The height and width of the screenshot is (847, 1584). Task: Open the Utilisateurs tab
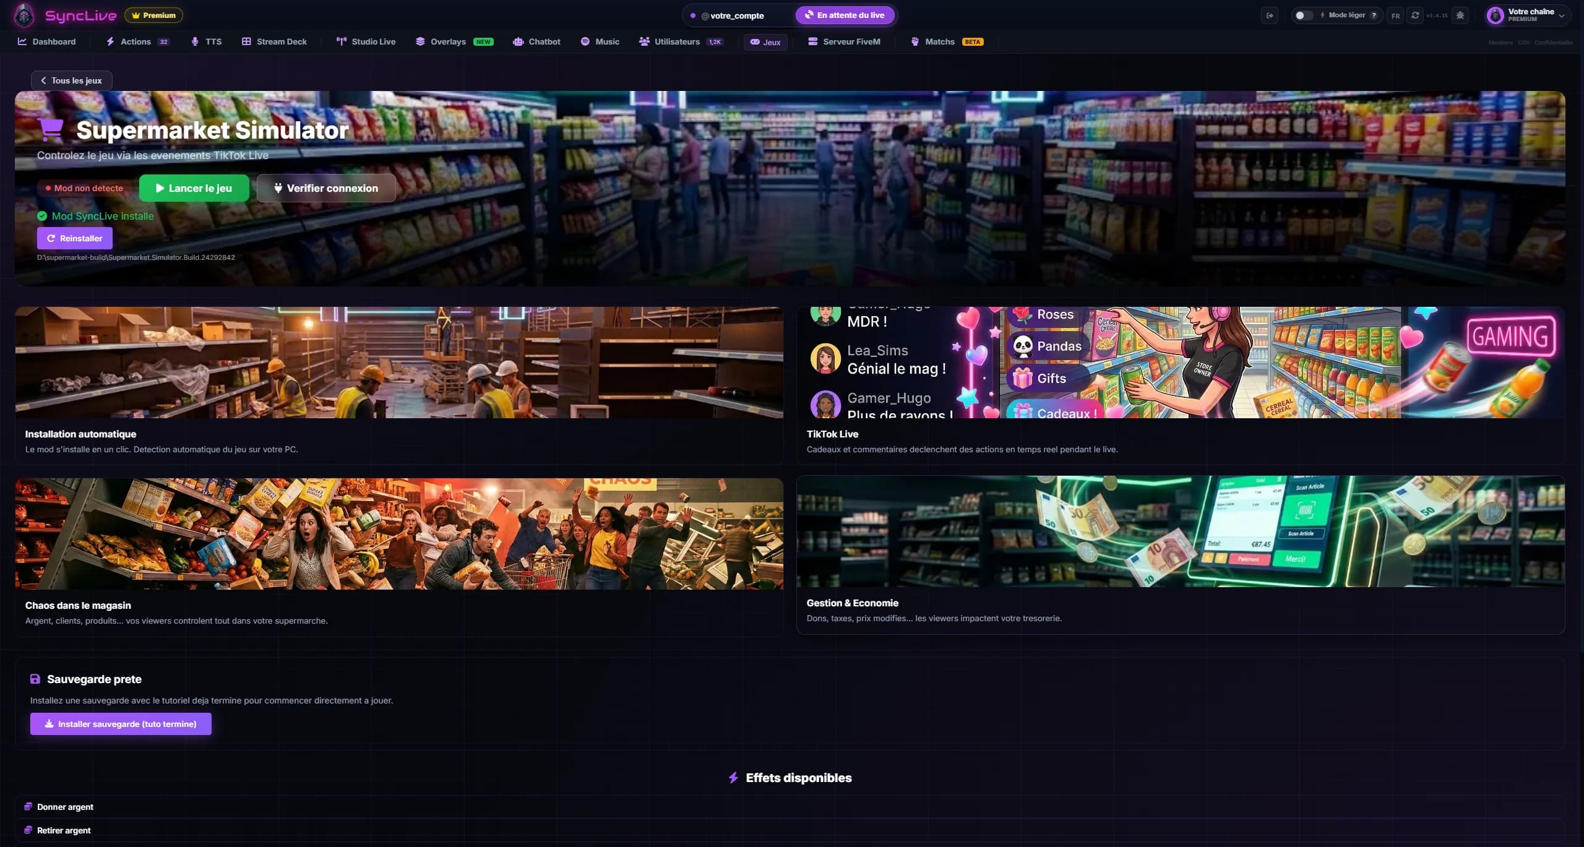pos(681,41)
